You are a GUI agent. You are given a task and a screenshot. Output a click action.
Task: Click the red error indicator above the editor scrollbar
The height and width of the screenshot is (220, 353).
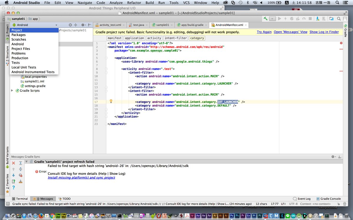tap(341, 43)
